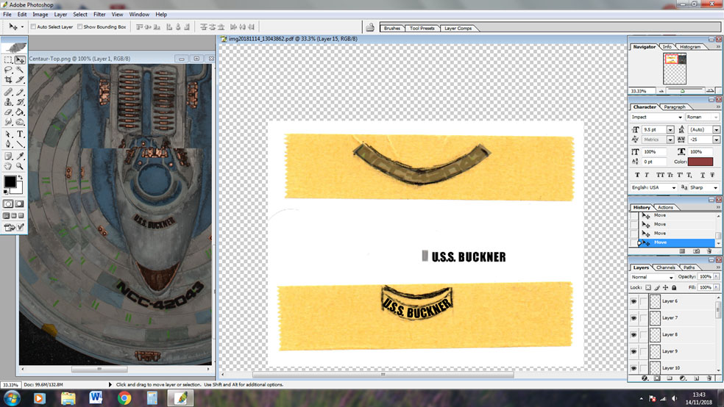Switch to the Actions tab
This screenshot has height=407, width=724.
coord(665,207)
